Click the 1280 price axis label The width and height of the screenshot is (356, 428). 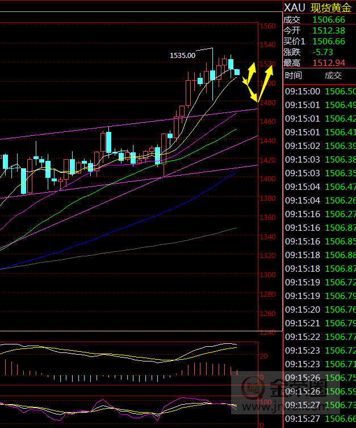(267, 294)
